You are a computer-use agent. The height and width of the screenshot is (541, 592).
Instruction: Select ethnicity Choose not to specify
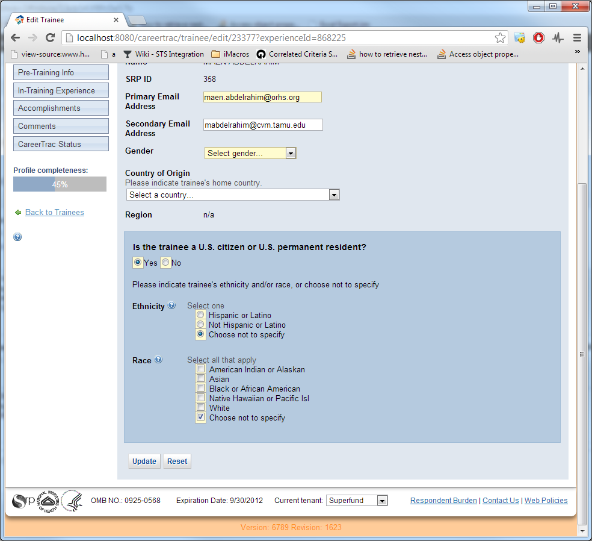pyautogui.click(x=200, y=334)
